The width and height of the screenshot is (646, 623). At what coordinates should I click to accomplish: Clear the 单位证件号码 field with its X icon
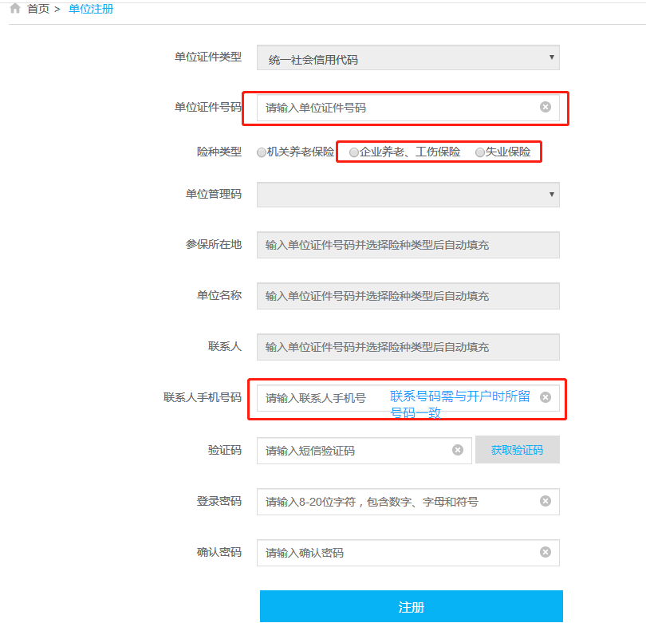click(546, 107)
